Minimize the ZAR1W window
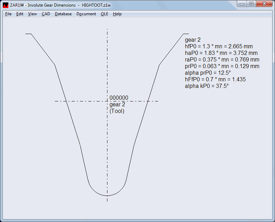 [242, 4]
